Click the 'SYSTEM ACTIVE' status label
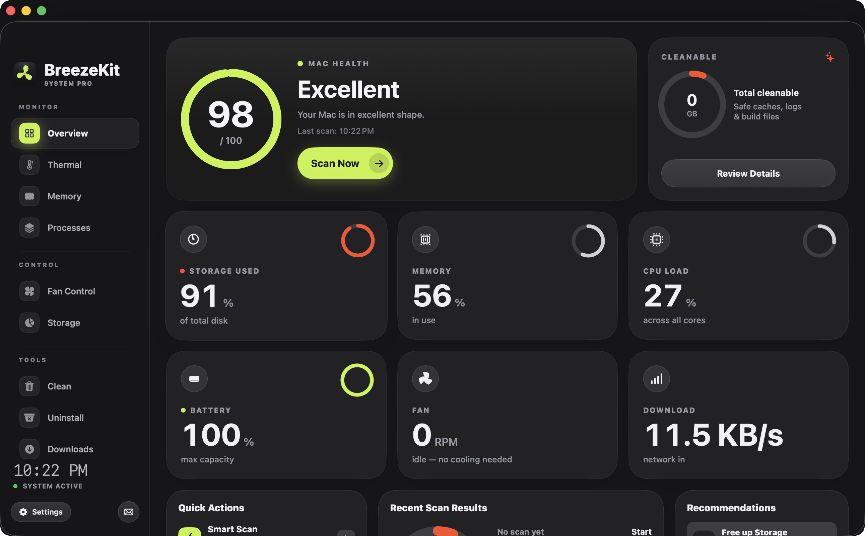Image resolution: width=865 pixels, height=536 pixels. click(53, 486)
